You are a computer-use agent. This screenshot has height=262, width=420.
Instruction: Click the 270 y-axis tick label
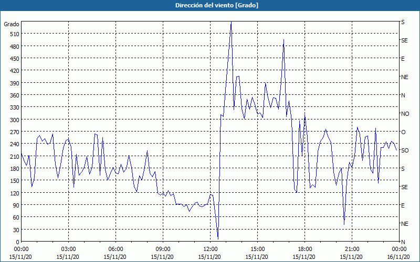[x=15, y=132]
